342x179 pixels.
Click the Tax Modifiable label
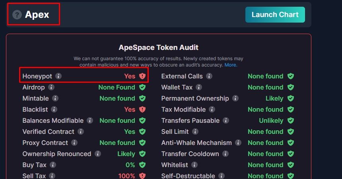click(x=183, y=109)
